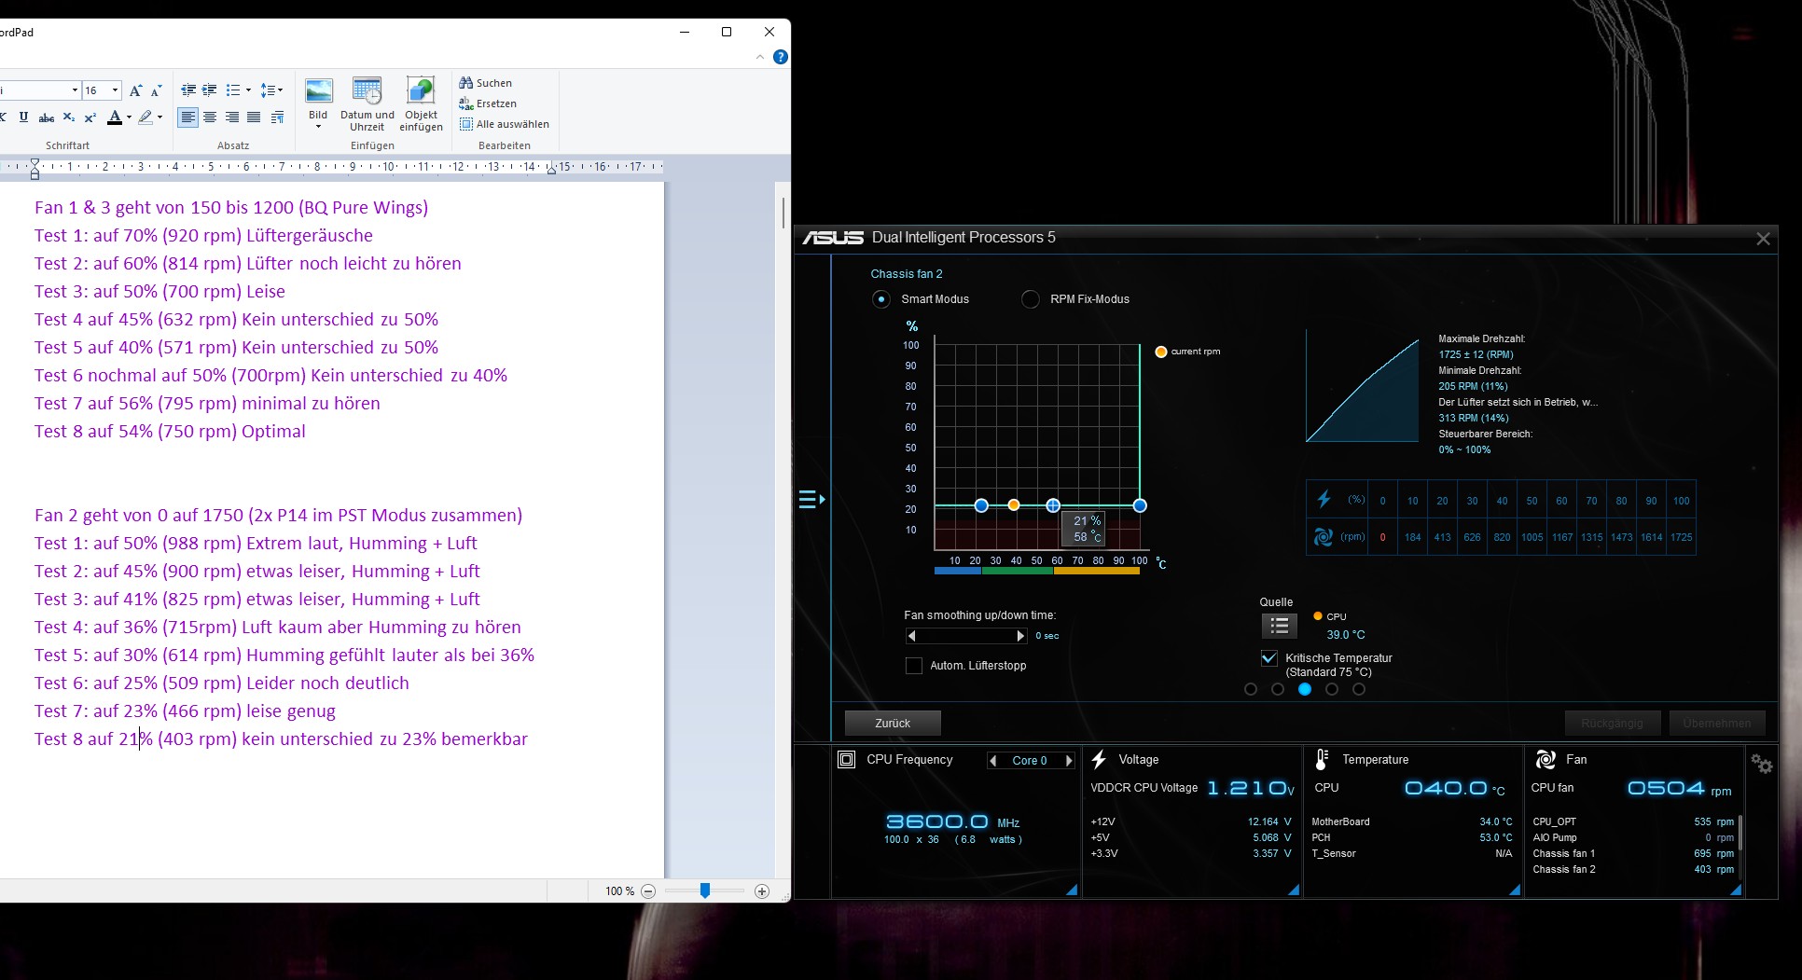Click the Zurück button
Image resolution: width=1802 pixels, height=980 pixels.
(x=893, y=724)
